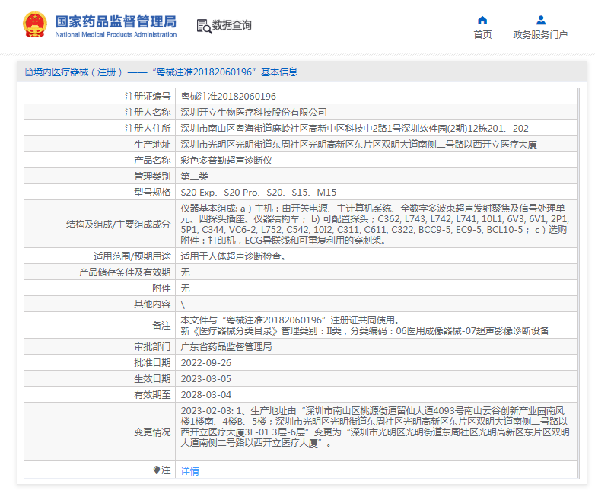
Task: Click the registrant name 深圳开立生物医疗科技股份有限公司
Action: coord(253,112)
